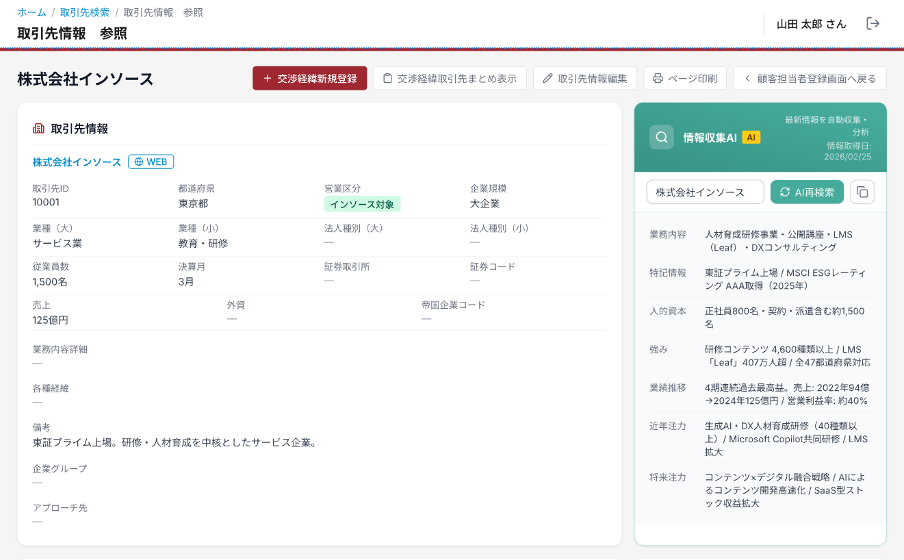904x560 pixels.
Task: Register new record with 交渉経緯新規登録
Action: click(309, 79)
